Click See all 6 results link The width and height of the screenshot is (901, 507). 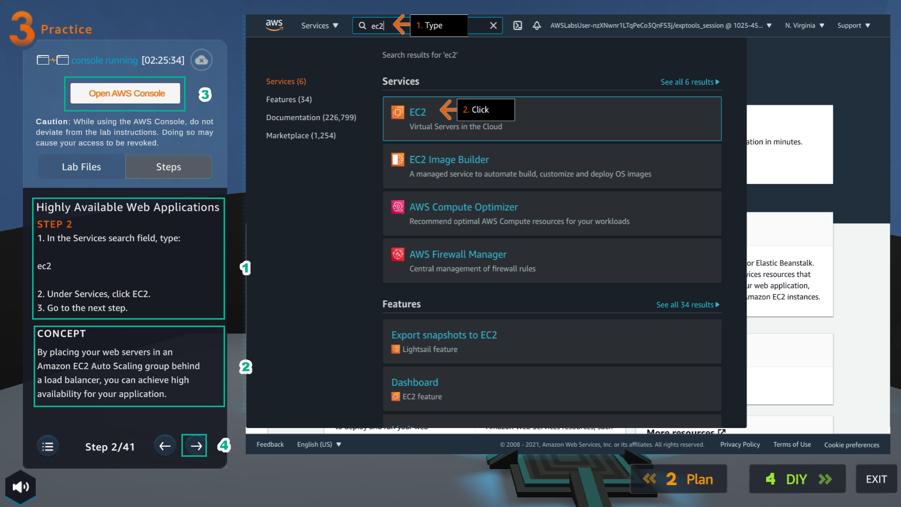pyautogui.click(x=690, y=82)
